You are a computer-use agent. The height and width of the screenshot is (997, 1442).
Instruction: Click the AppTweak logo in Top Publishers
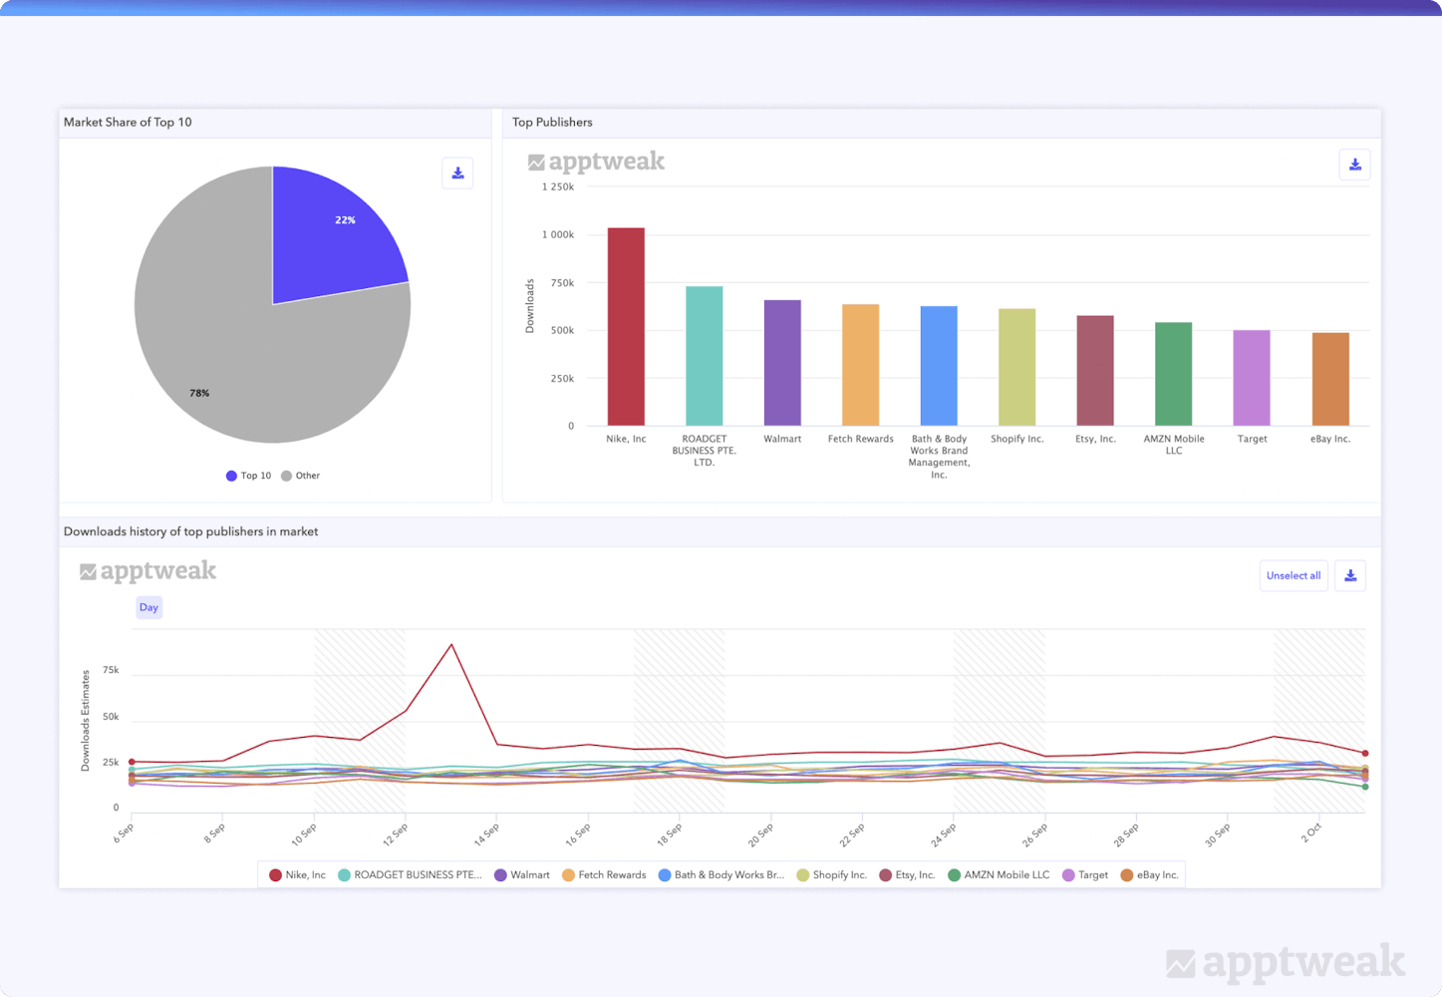click(596, 162)
